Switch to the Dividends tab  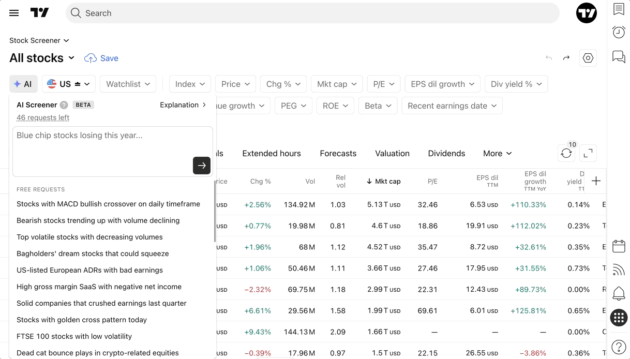click(447, 153)
